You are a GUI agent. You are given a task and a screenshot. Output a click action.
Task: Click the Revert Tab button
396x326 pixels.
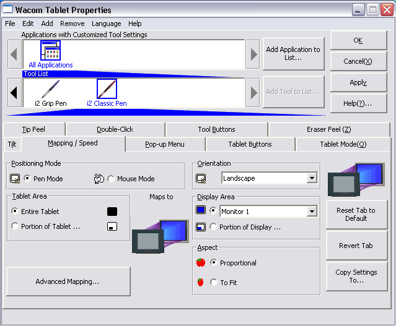click(356, 246)
